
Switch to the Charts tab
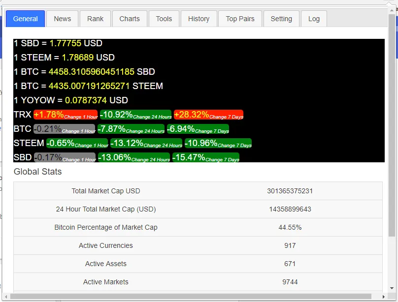pyautogui.click(x=130, y=19)
